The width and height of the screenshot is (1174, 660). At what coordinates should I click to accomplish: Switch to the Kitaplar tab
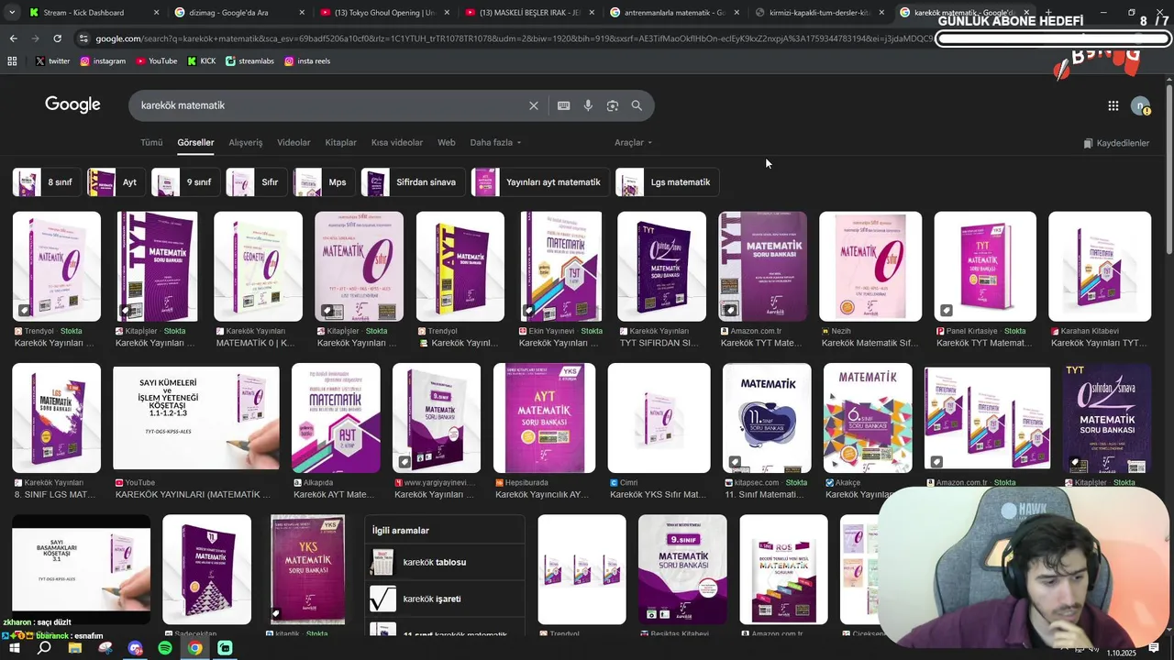[x=341, y=143]
